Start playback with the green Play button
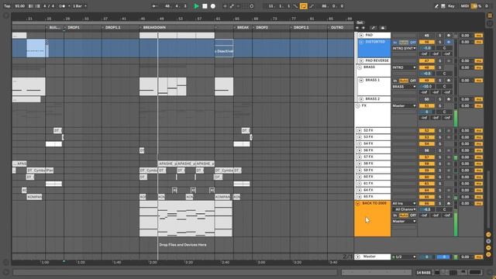 tap(196, 6)
